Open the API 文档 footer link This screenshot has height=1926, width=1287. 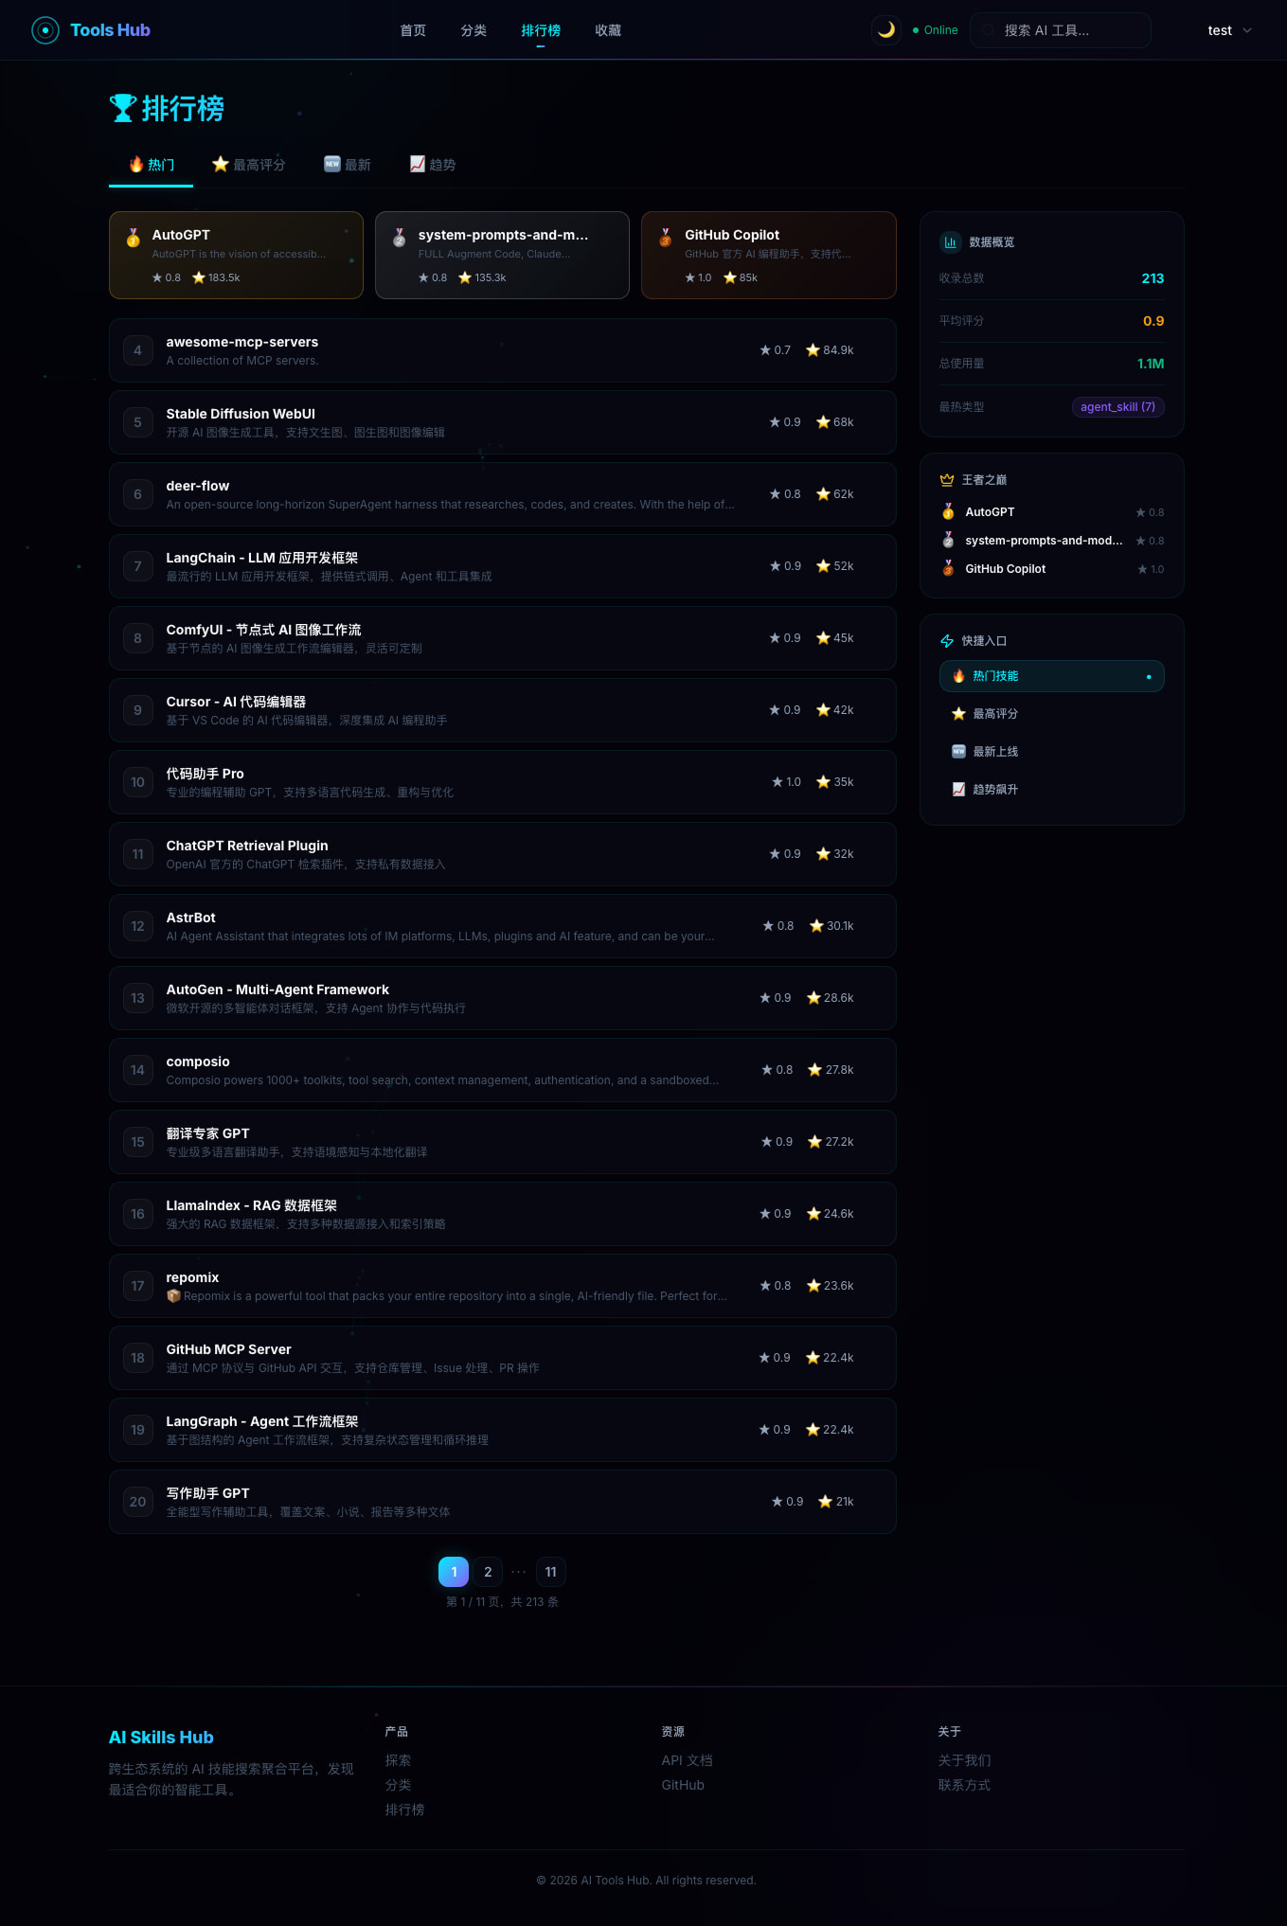[x=687, y=1760]
